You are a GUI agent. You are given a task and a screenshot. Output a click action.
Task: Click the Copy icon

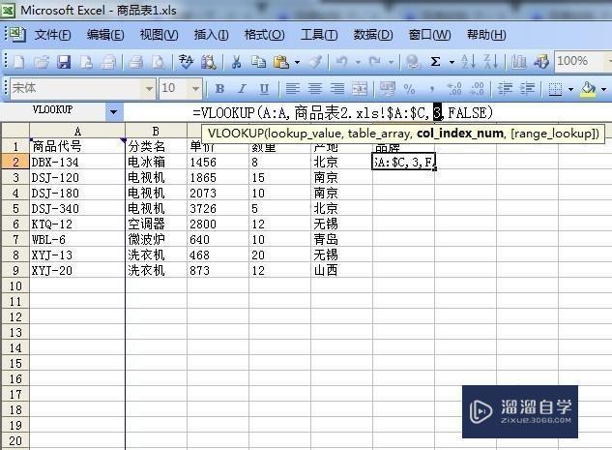258,62
